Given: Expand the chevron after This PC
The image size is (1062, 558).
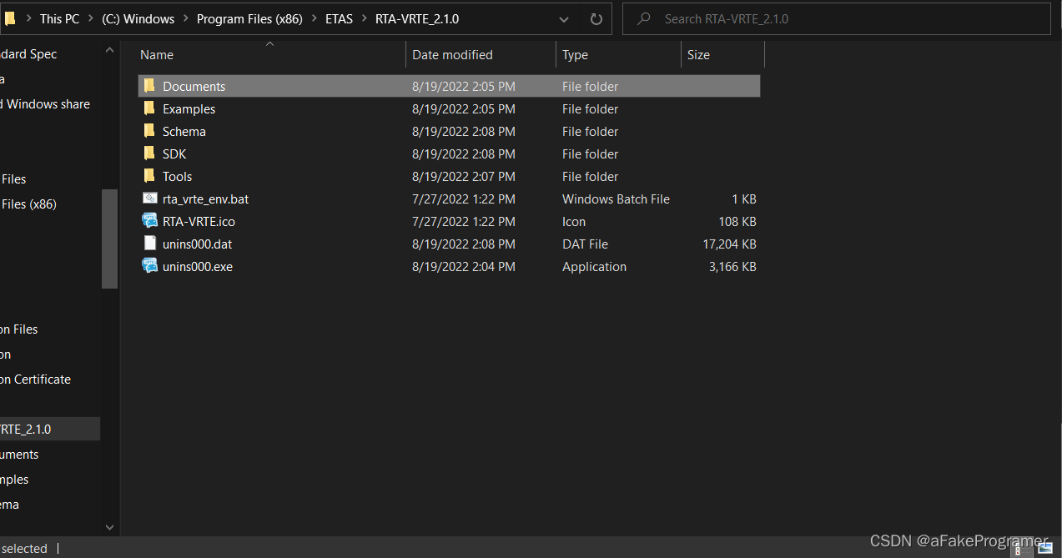Looking at the screenshot, I should [91, 18].
